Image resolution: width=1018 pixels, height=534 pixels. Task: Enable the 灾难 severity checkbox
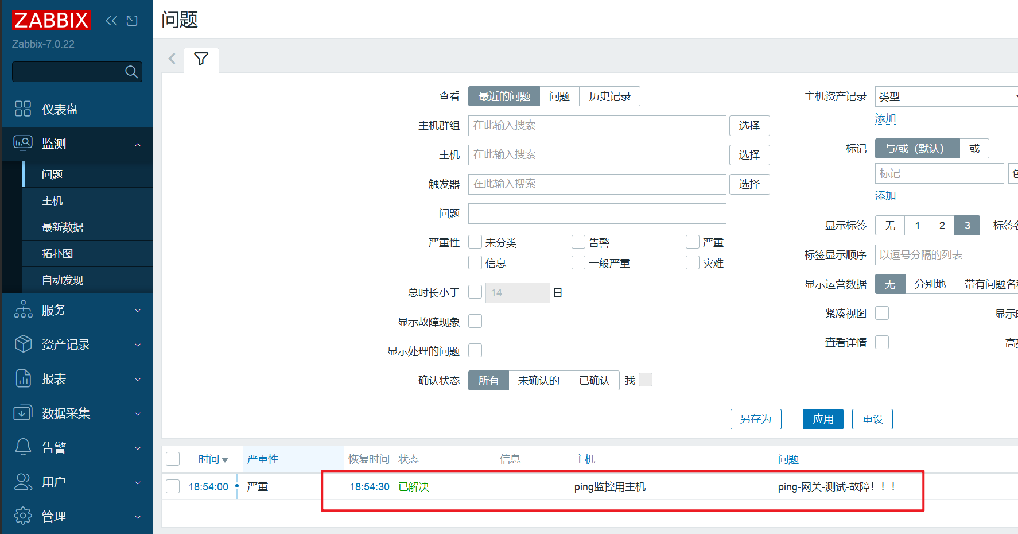692,263
